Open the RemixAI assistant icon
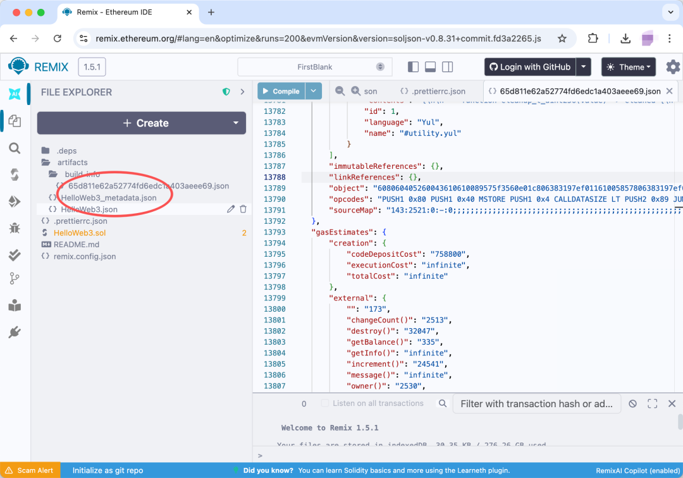Screen dimensions: 683x478 pyautogui.click(x=15, y=94)
